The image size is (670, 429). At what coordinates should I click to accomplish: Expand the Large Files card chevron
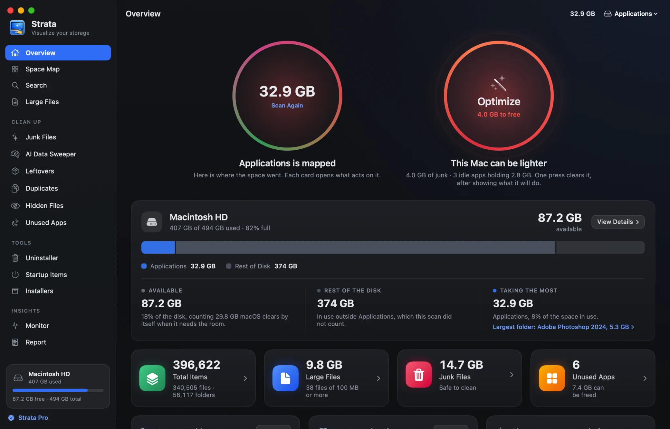378,378
